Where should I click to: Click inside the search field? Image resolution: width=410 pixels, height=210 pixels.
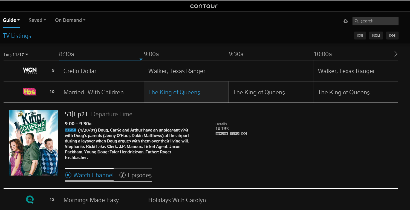(x=375, y=21)
